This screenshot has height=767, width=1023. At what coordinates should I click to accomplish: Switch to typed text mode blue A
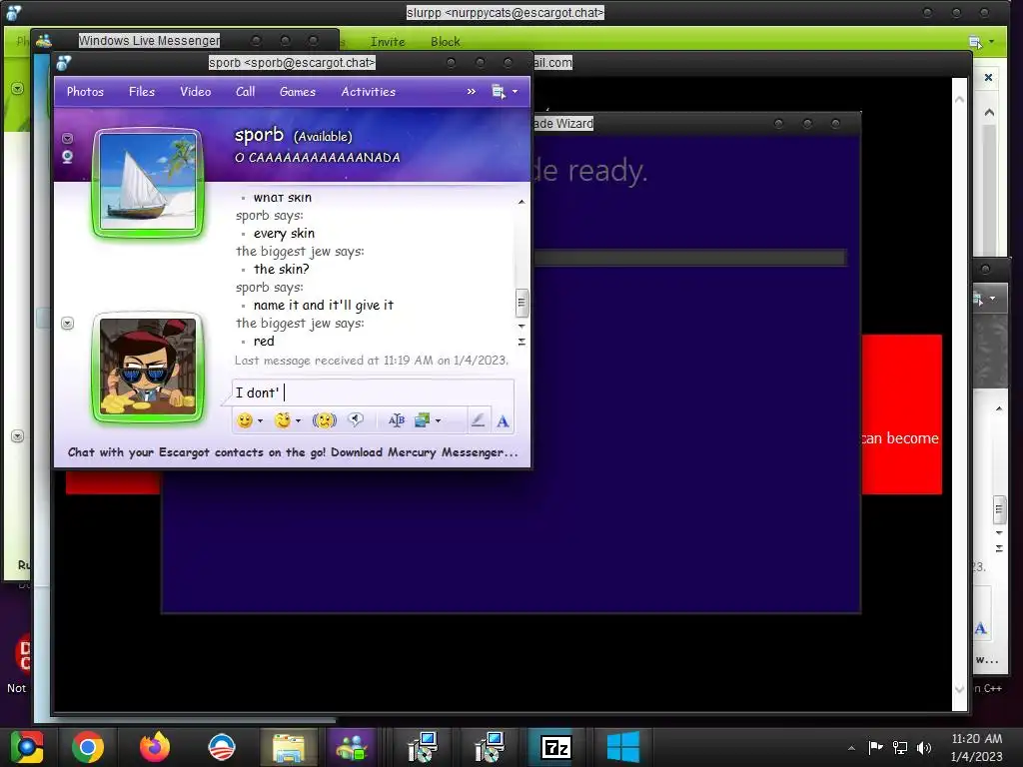point(503,421)
